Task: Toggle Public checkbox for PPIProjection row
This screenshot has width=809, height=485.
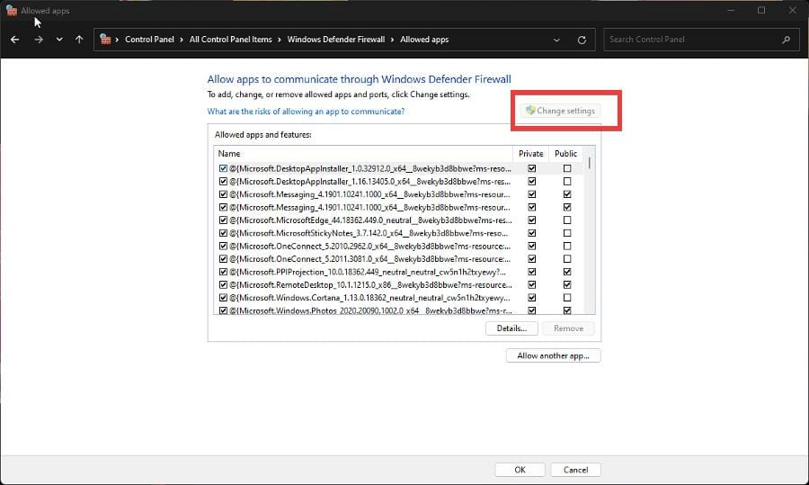Action: click(x=567, y=272)
